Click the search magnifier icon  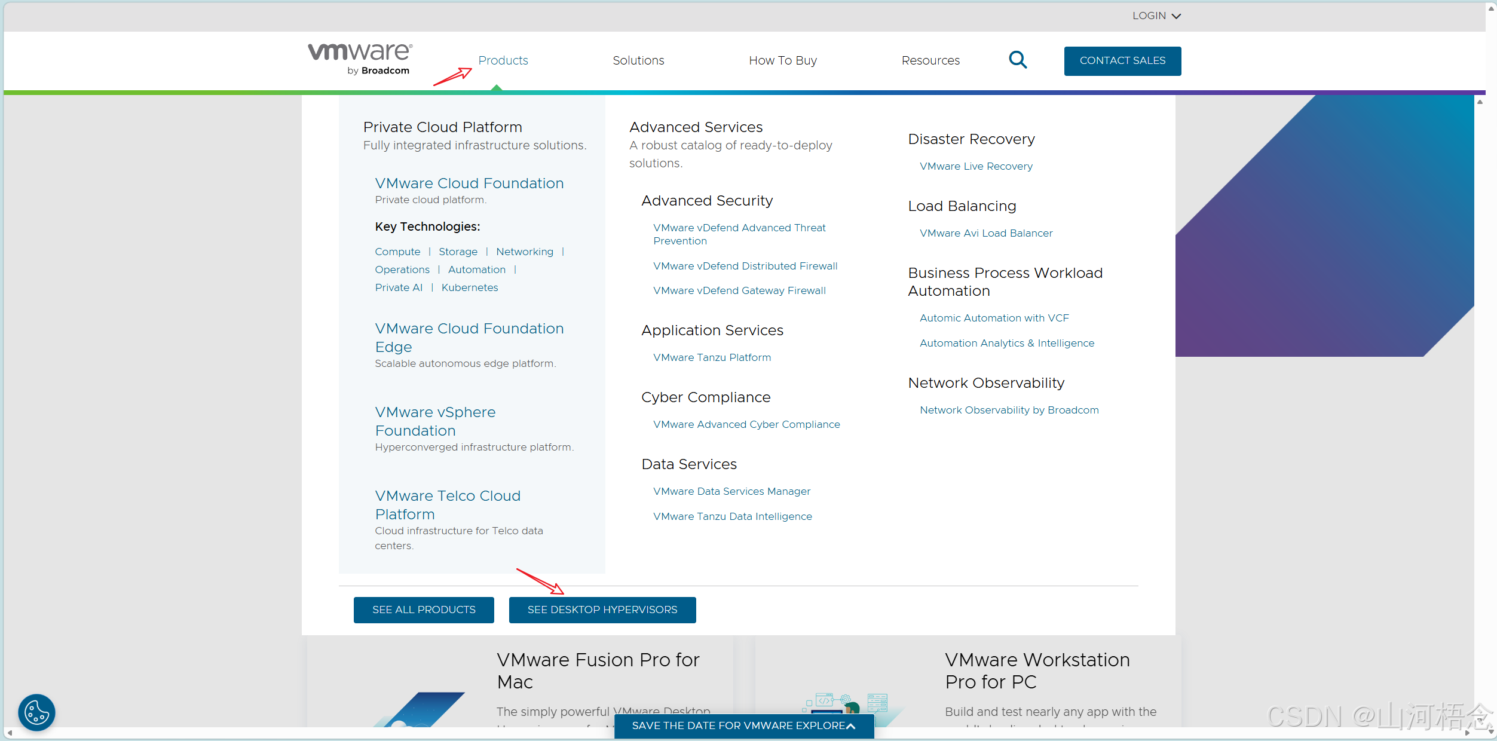(1017, 60)
